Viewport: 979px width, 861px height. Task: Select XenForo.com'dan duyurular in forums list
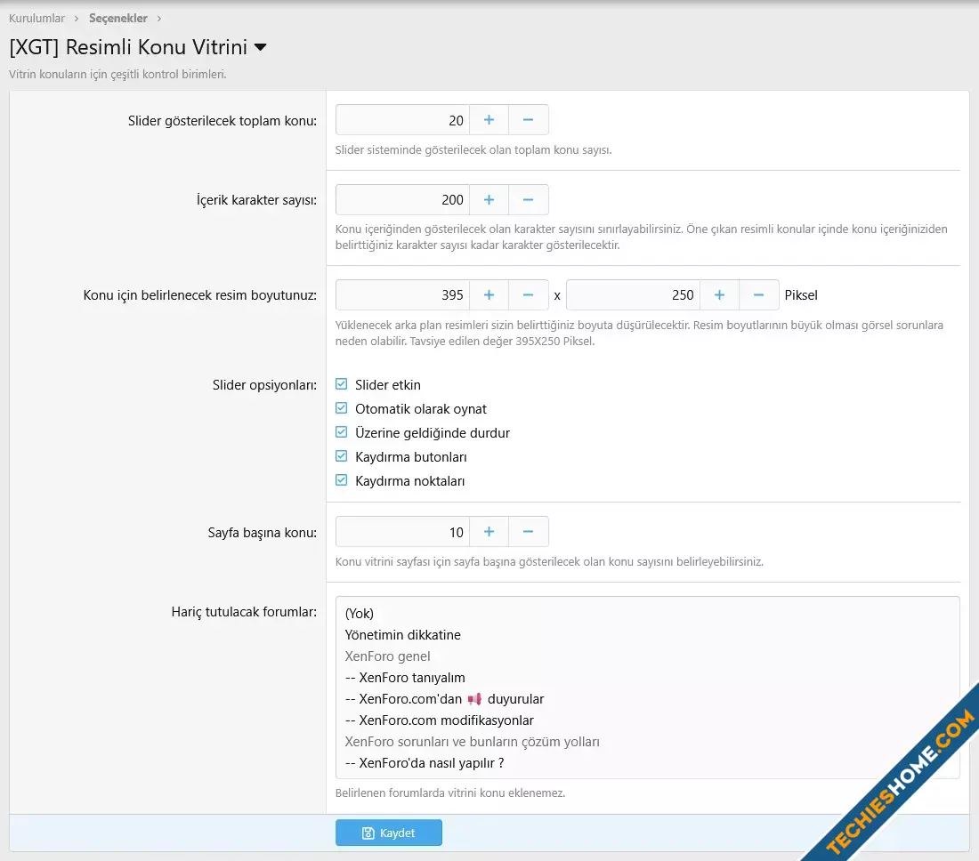647,699
